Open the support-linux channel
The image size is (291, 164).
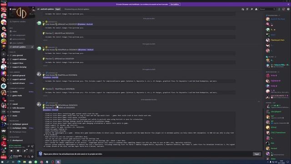(x=18, y=63)
